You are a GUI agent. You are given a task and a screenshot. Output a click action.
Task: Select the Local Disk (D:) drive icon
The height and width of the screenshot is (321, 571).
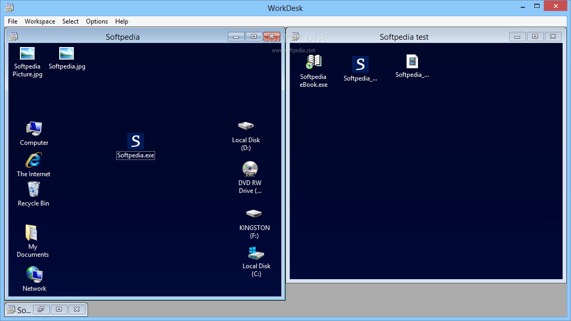(x=246, y=126)
